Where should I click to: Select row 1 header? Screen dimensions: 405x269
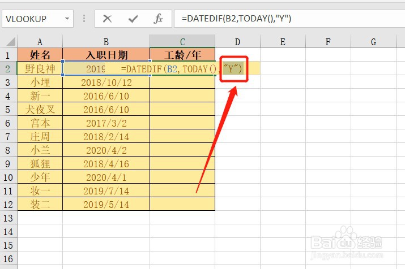(8, 55)
